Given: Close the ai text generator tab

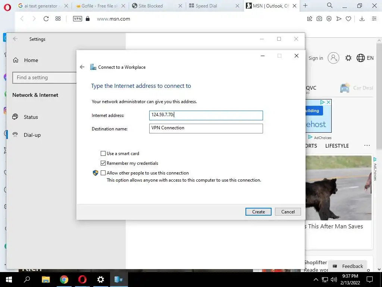Looking at the screenshot, I should point(66,6).
